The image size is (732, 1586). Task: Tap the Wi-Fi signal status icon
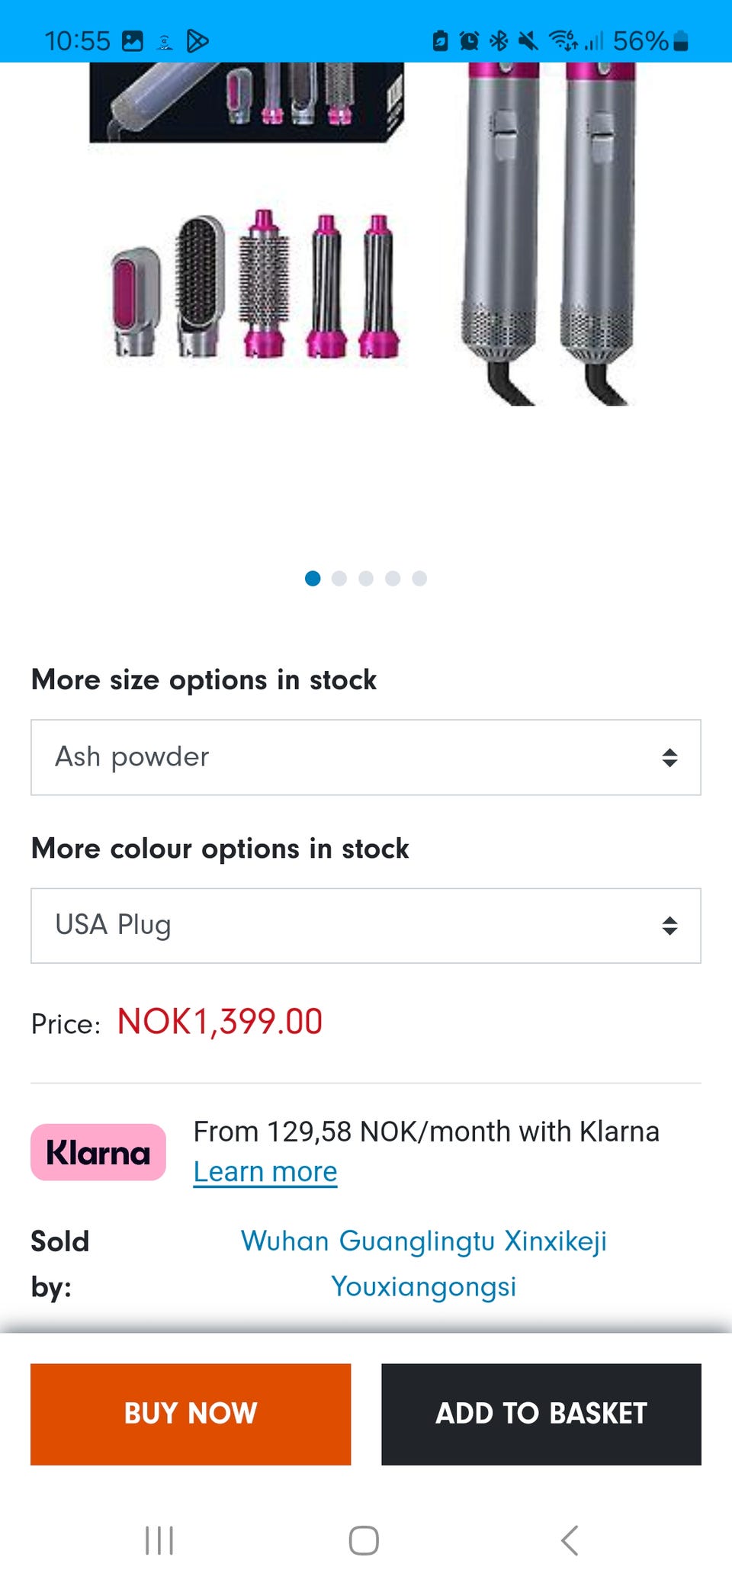tap(563, 40)
